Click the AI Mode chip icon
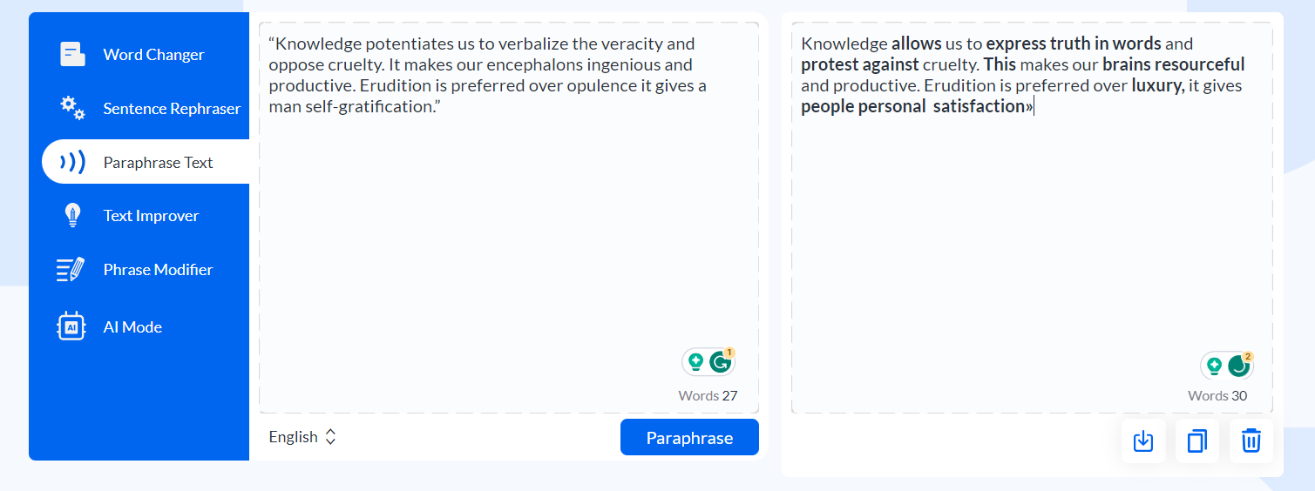The image size is (1315, 491). (x=71, y=326)
